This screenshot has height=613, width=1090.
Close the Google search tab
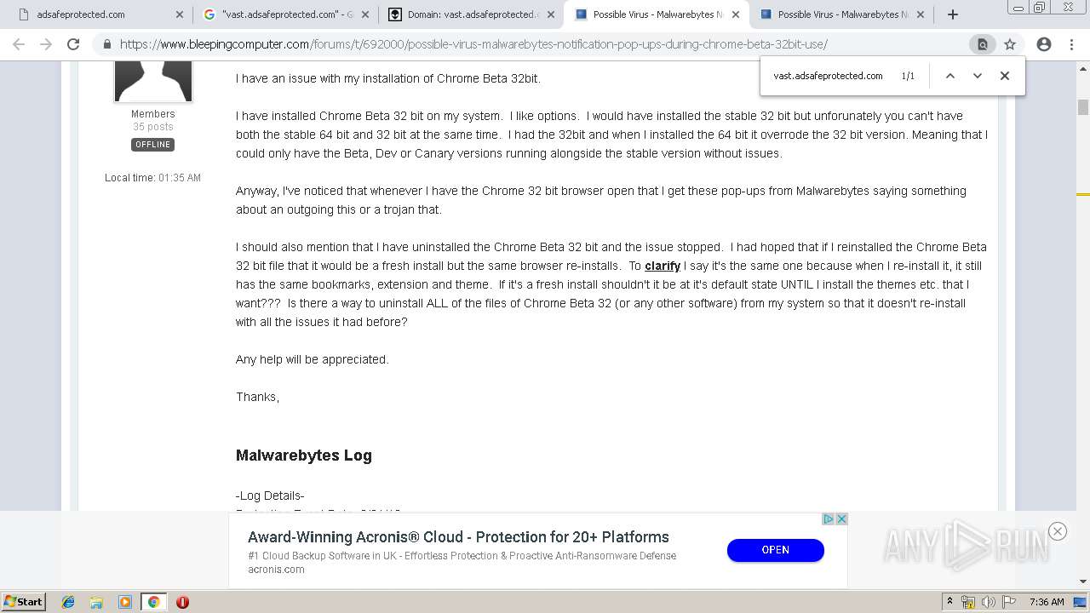tap(365, 14)
